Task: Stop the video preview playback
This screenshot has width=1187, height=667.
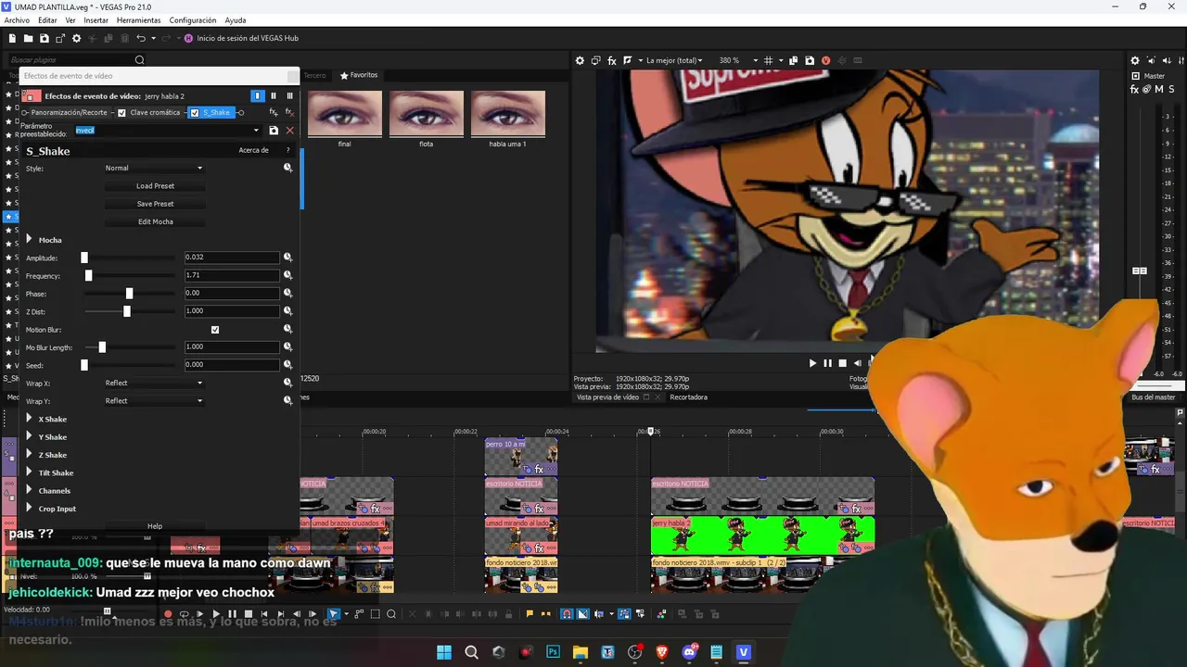Action: 842,363
